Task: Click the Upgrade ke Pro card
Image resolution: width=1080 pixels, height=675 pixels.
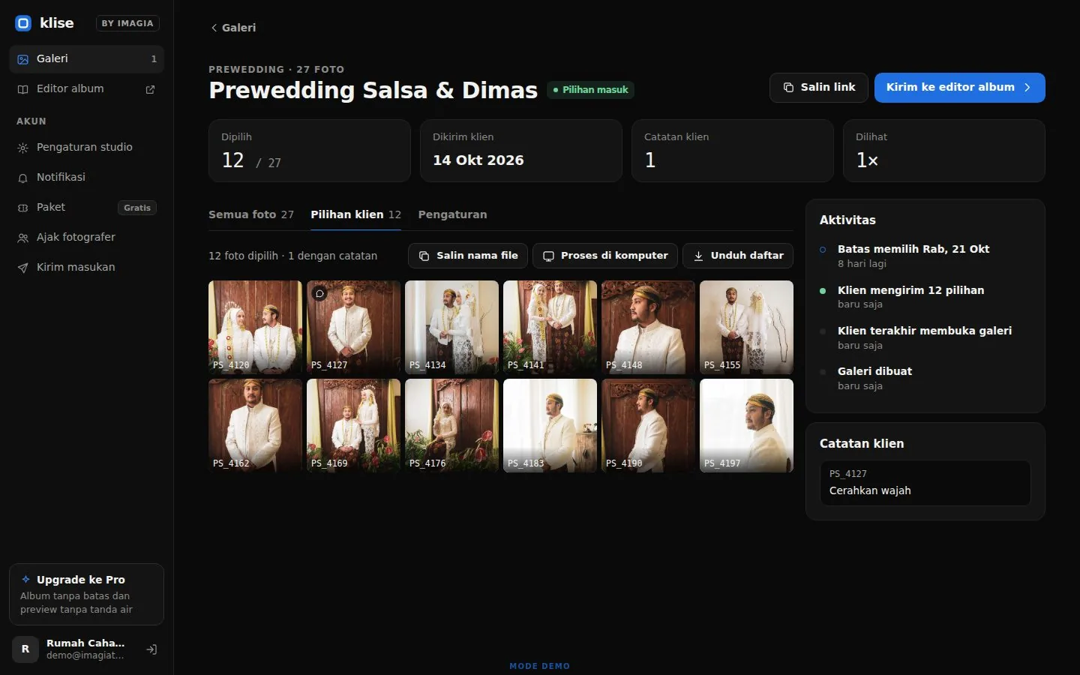Action: click(86, 594)
